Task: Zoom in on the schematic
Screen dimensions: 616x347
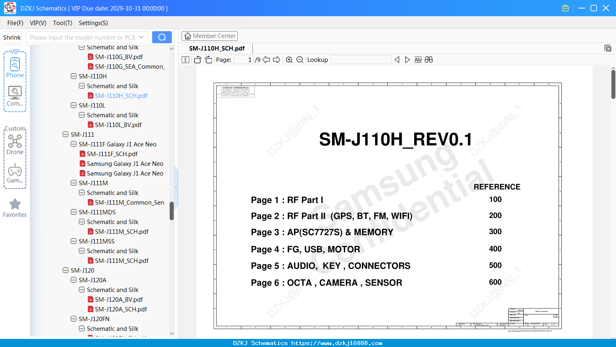Action: [289, 60]
